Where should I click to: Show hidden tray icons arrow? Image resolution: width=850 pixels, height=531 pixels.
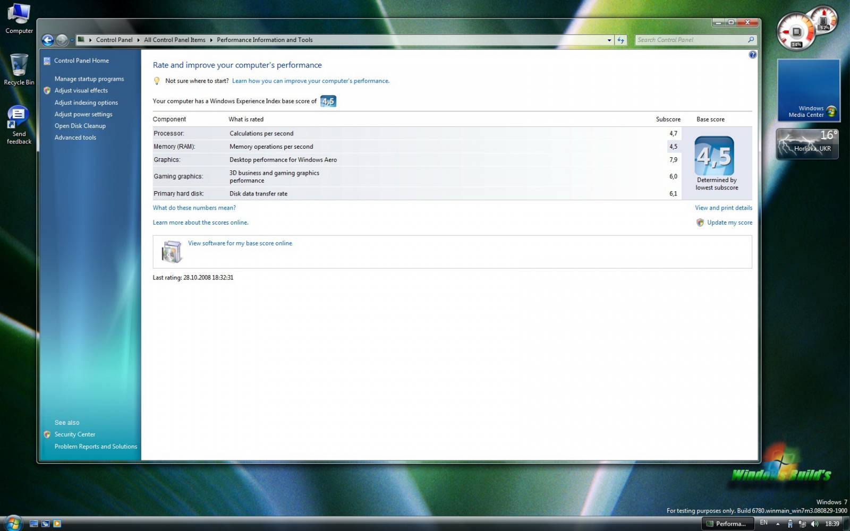click(x=778, y=524)
